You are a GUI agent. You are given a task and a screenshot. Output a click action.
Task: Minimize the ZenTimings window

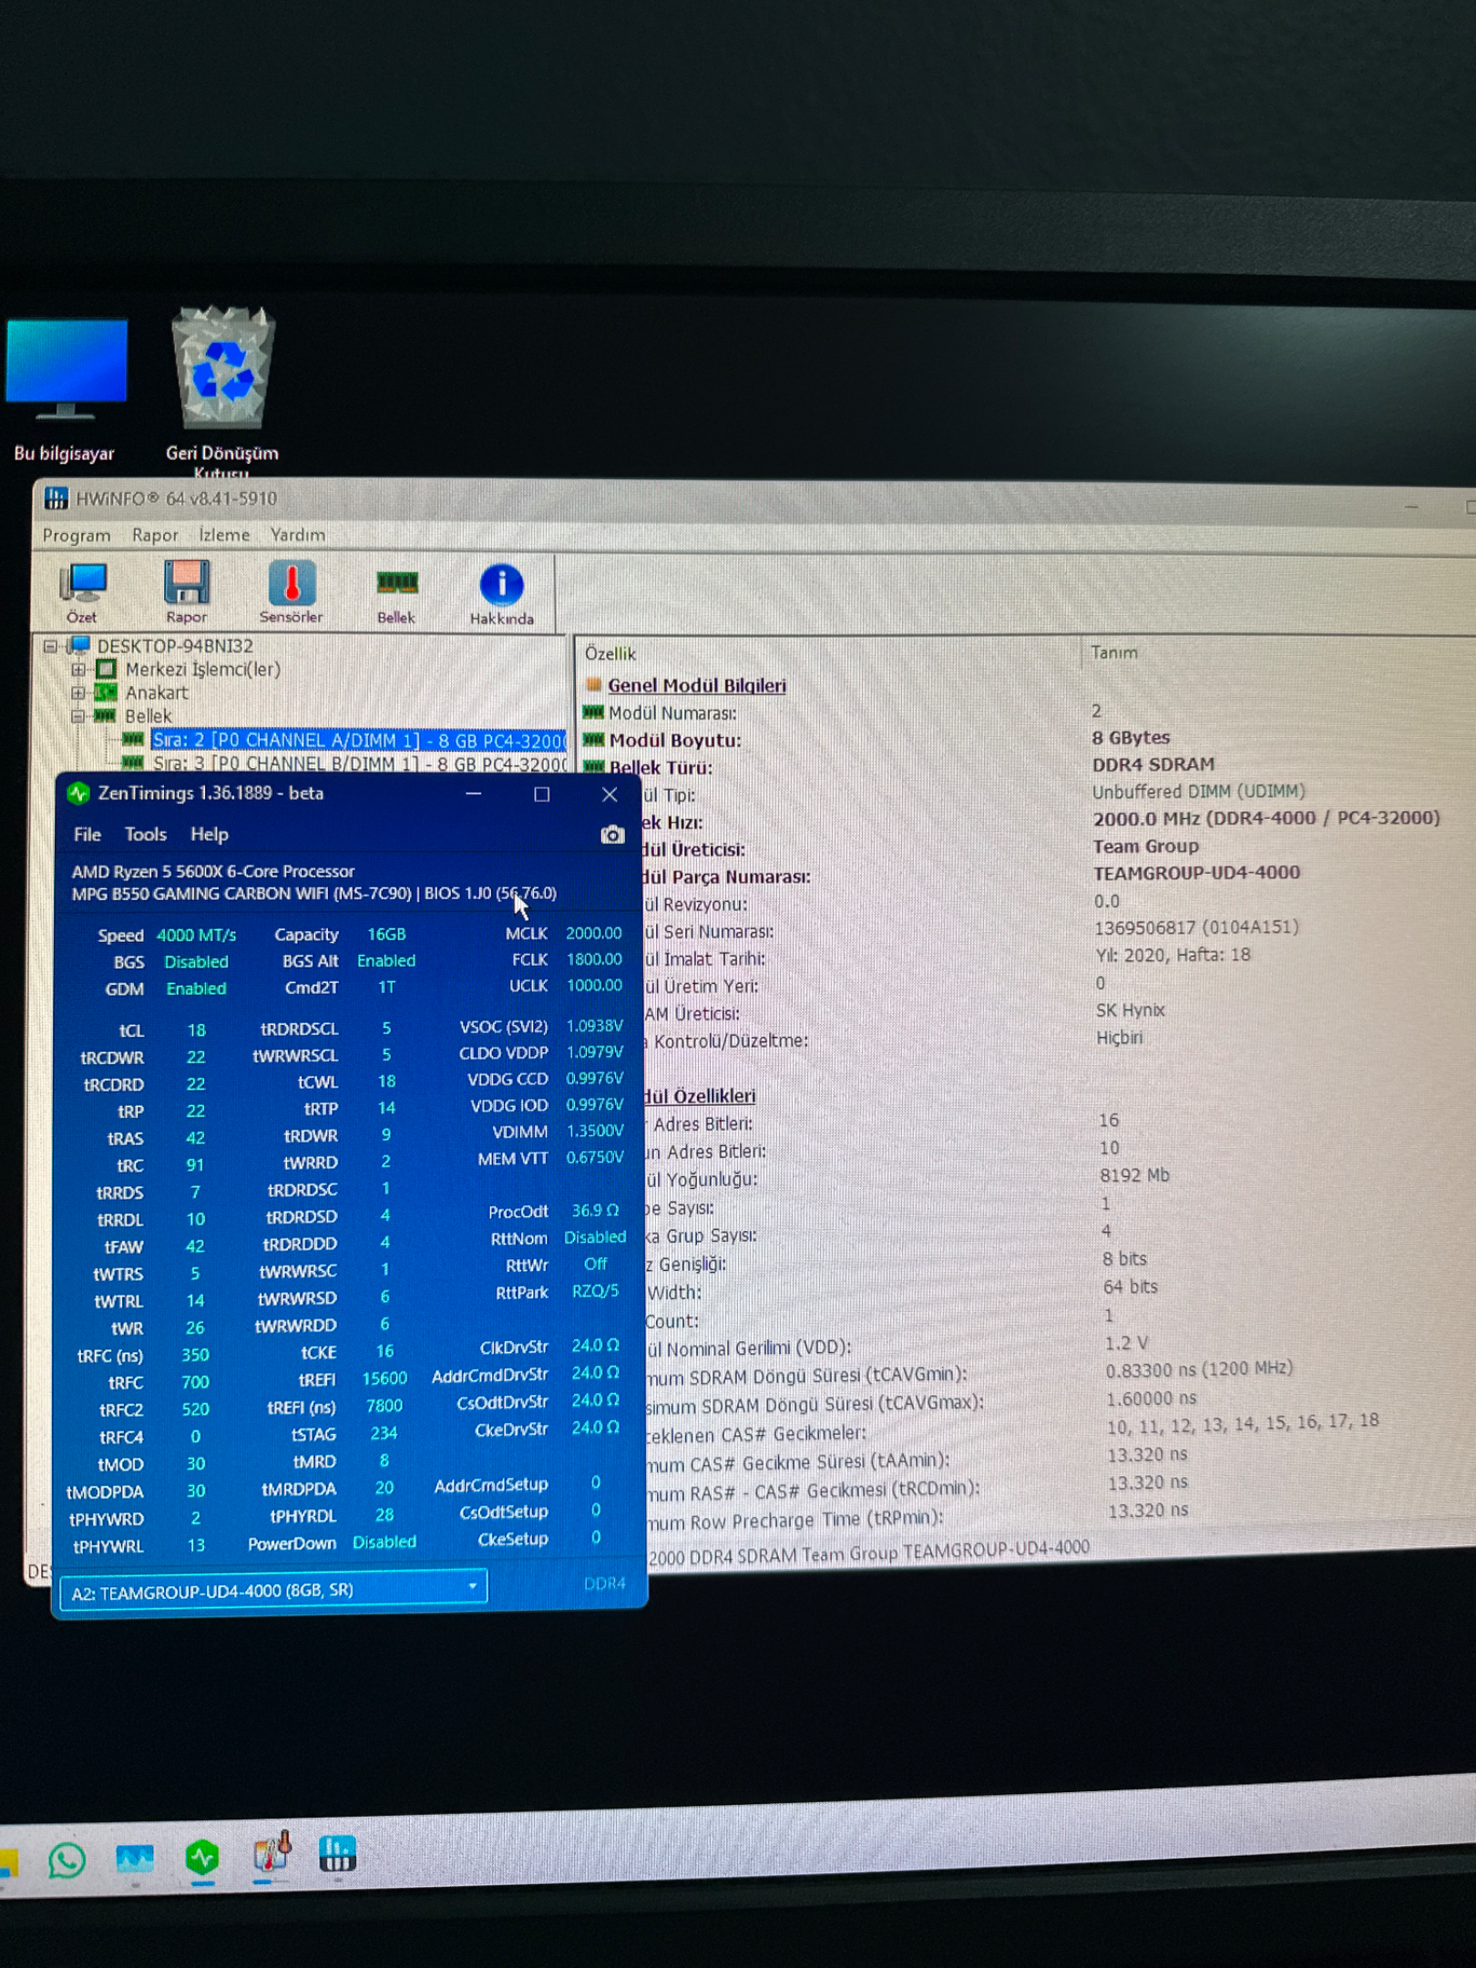click(473, 794)
